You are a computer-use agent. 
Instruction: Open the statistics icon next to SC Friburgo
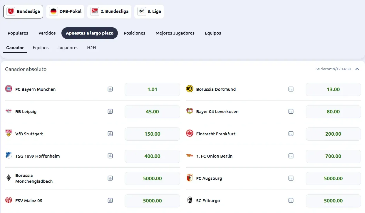click(x=291, y=200)
